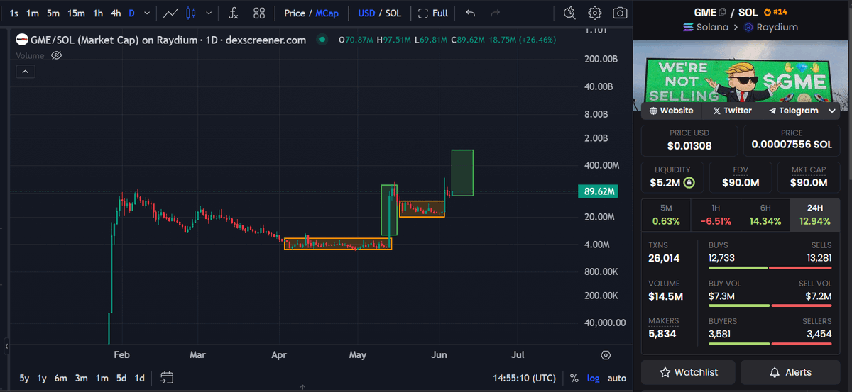
Task: Click the UTC time display
Action: tap(524, 378)
